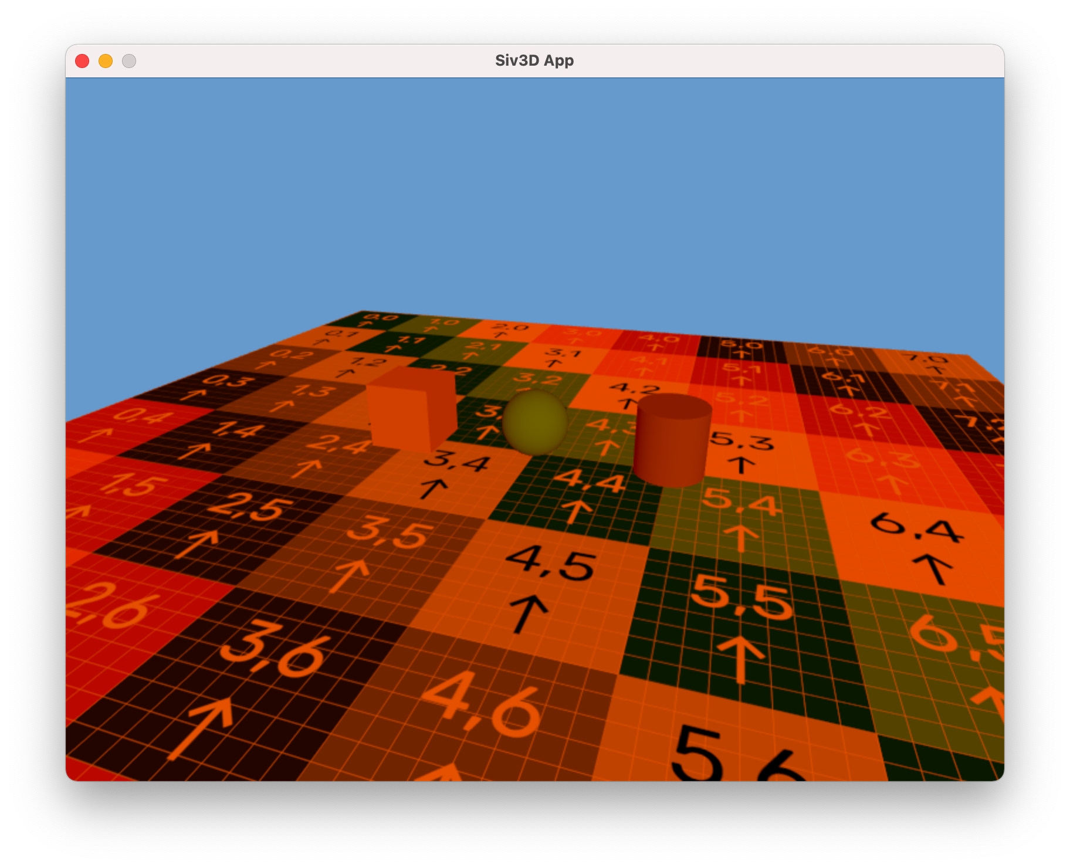The image size is (1070, 868).
Task: Click the arrow under label 2,5
Action: pyautogui.click(x=196, y=544)
